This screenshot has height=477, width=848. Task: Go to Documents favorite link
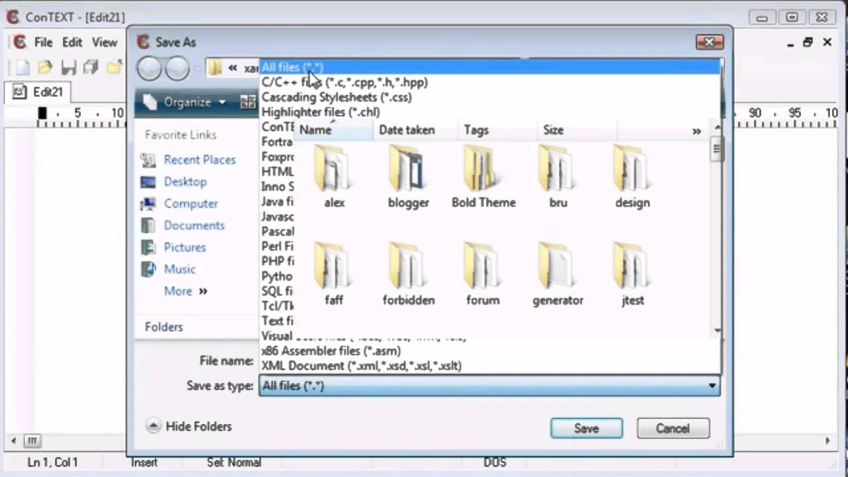194,225
